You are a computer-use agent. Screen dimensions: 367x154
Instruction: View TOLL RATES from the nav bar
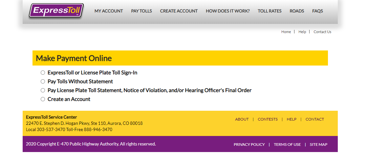(270, 11)
